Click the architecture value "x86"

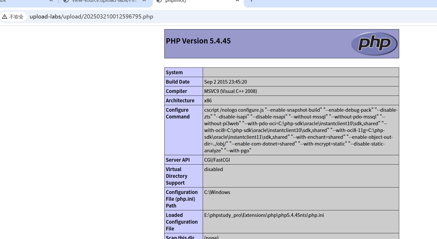tap(208, 100)
